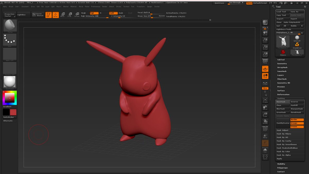Toggle Crease mask feature option

(x=297, y=127)
